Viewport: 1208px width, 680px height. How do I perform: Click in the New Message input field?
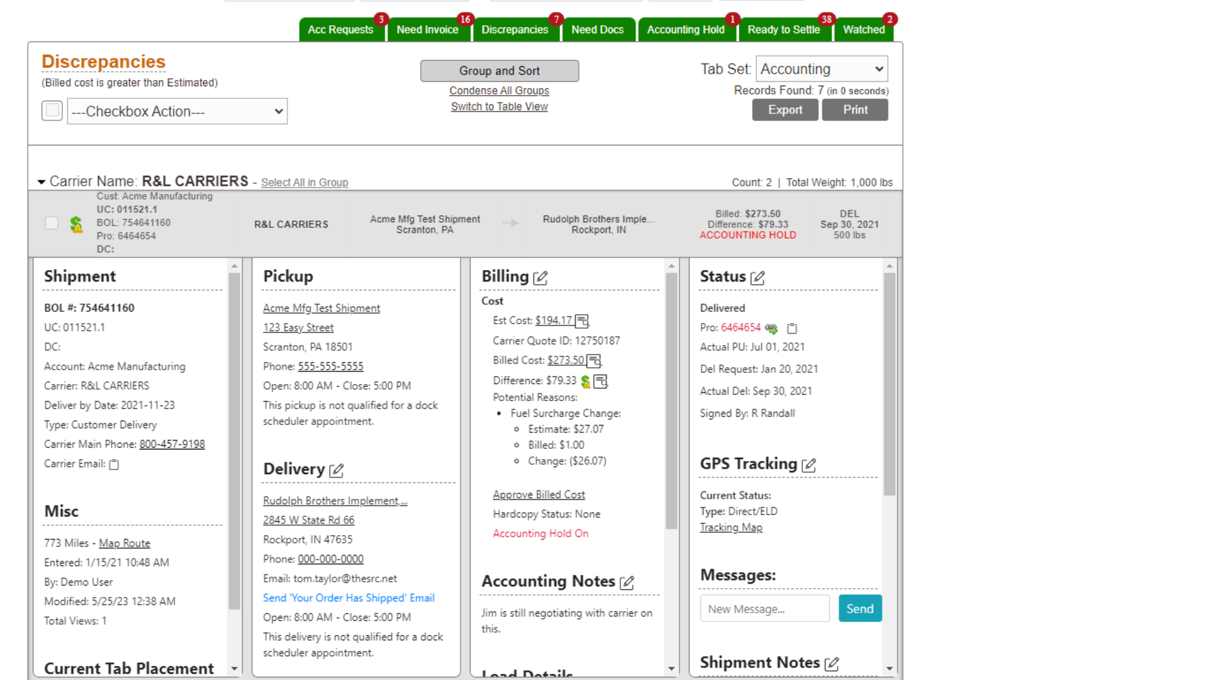pos(764,609)
